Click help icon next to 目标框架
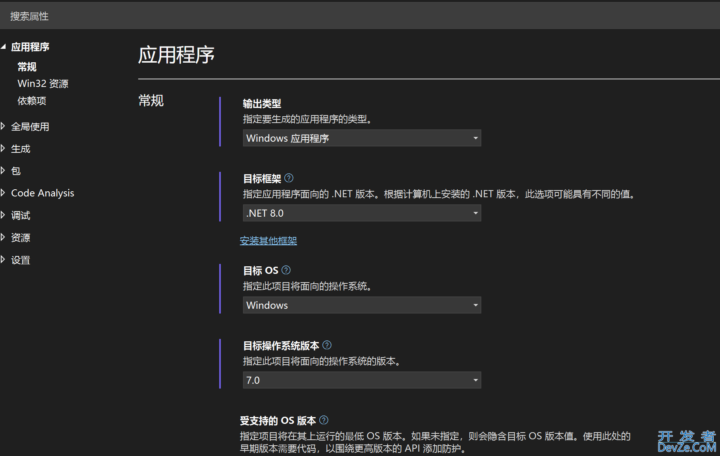This screenshot has width=720, height=456. (289, 178)
